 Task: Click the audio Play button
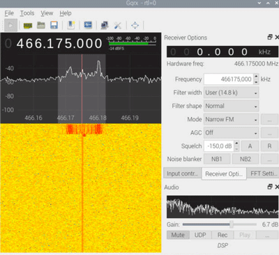(x=245, y=235)
